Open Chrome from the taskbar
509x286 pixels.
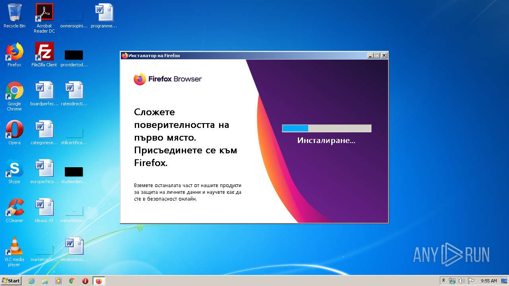point(72,281)
